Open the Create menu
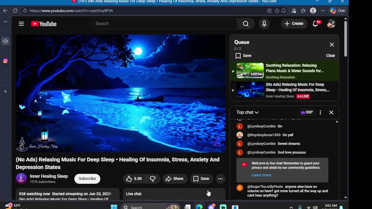 [x=294, y=24]
